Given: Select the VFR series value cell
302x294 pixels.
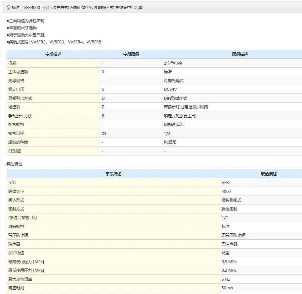Looking at the screenshot, I should (261, 182).
